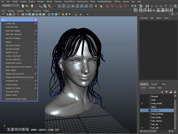
Task: Toggle visibility box of shoushi layer
Action: (142, 96)
